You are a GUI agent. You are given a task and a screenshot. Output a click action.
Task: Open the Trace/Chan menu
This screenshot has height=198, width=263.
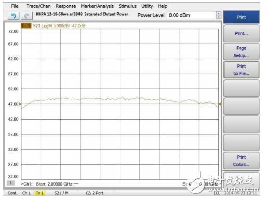coord(38,6)
